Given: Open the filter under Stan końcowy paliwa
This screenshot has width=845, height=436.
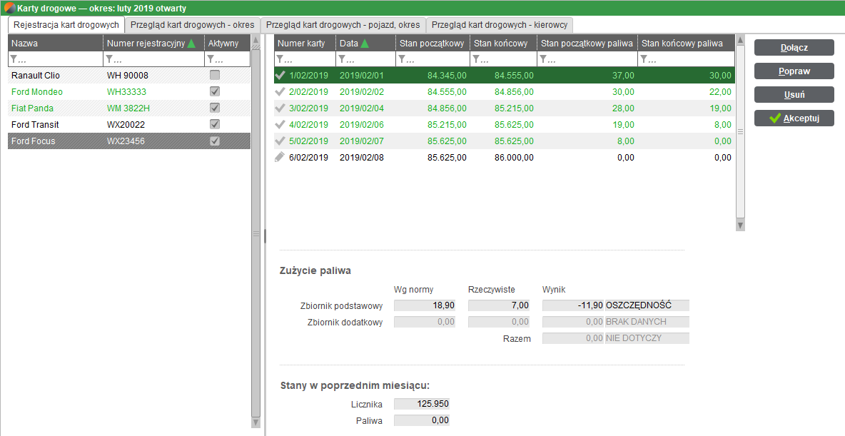Looking at the screenshot, I should click(645, 59).
